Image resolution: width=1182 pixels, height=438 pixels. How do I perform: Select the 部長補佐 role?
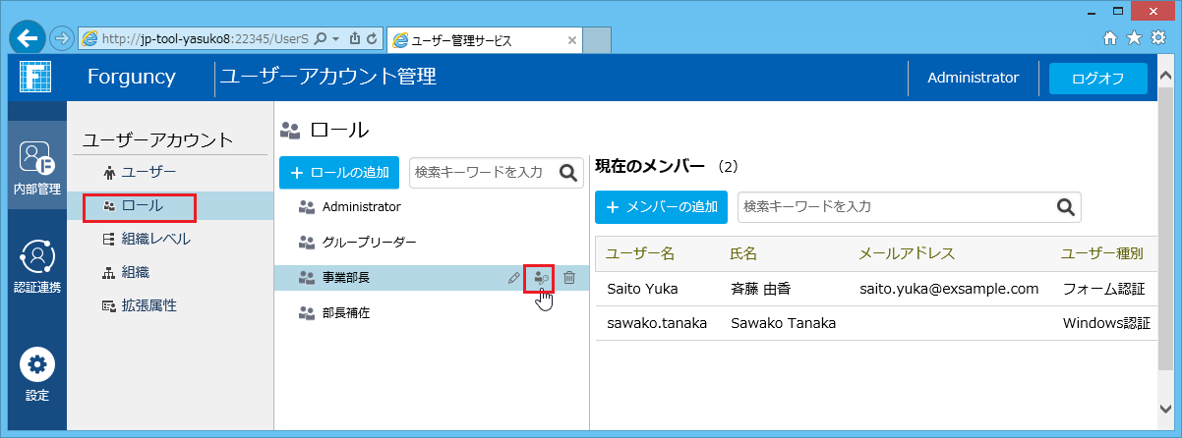coord(346,313)
